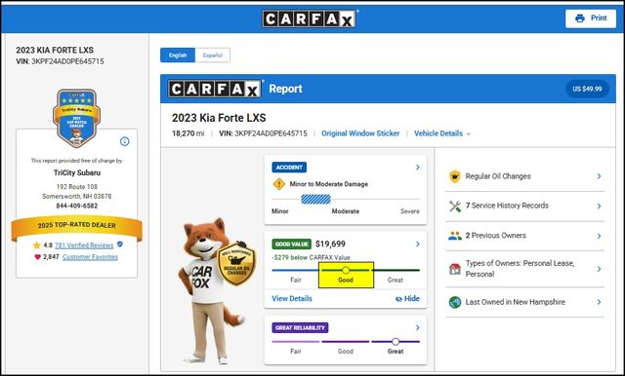The image size is (625, 376).
Task: Click the GOOD VALUE green badge
Action: (291, 244)
